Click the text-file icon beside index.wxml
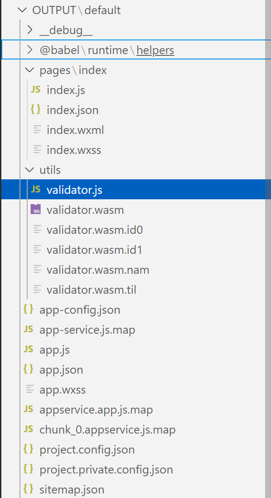Viewport: 271px width, 498px height. click(x=38, y=130)
